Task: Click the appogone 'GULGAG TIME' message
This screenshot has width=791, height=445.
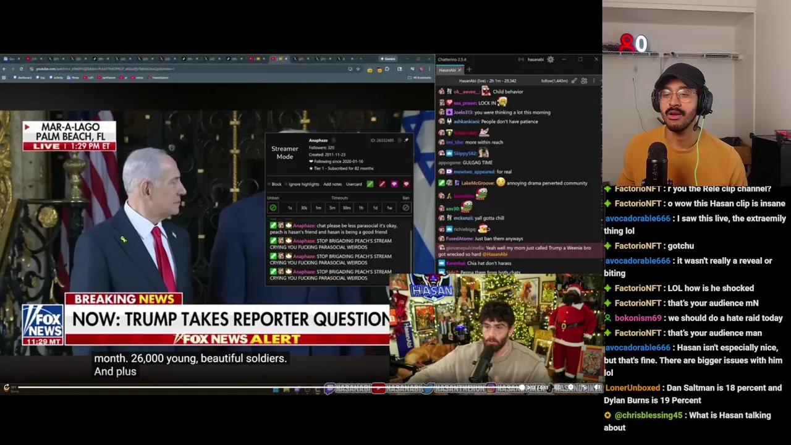Action: click(x=465, y=163)
